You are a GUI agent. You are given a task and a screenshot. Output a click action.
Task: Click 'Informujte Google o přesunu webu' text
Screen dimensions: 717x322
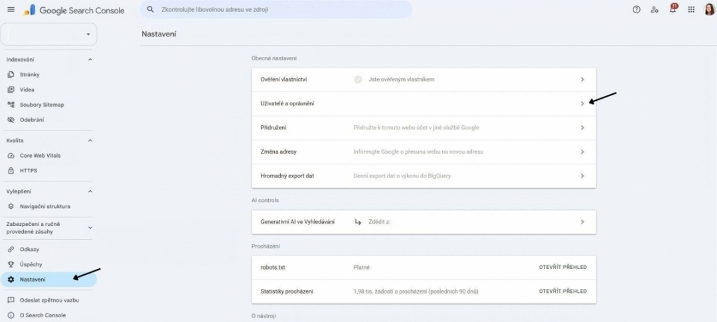(x=418, y=152)
